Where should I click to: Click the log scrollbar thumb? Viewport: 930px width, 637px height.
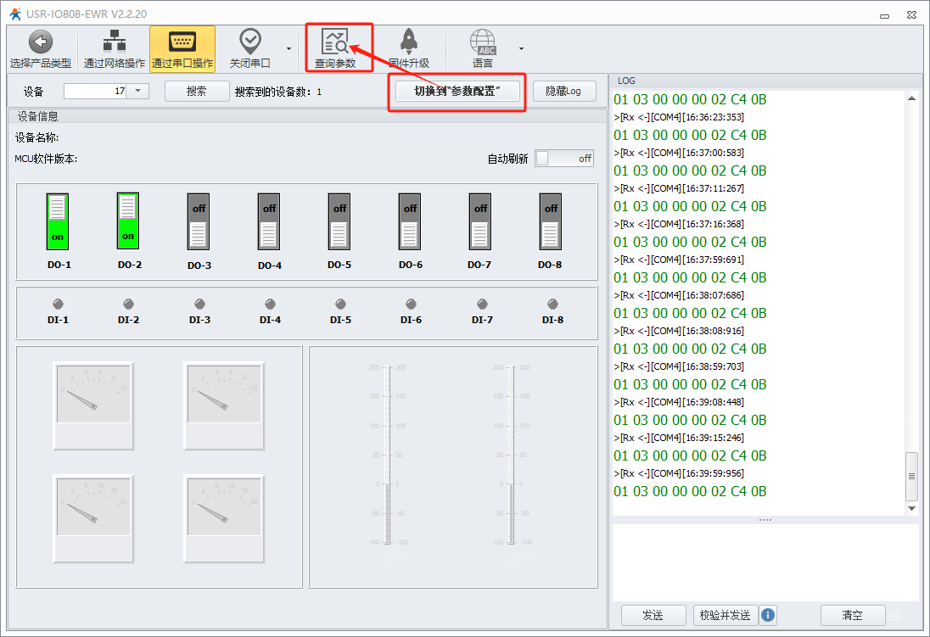(x=911, y=477)
